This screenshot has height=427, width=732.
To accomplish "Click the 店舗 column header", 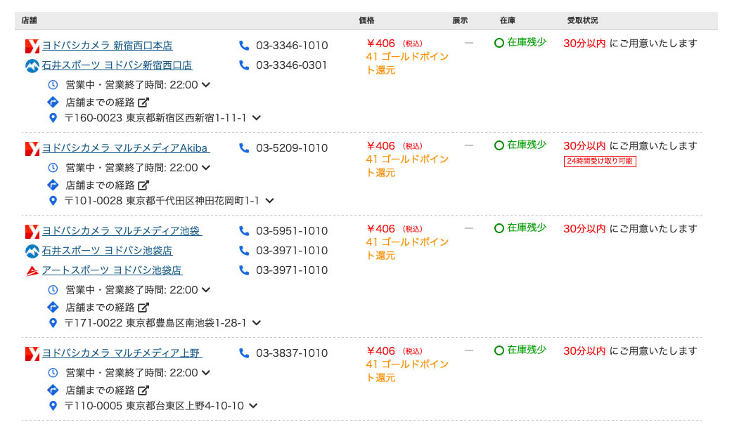I will (x=29, y=20).
